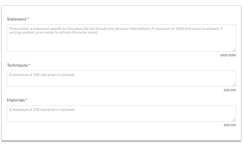Click the resize grip on Techniques textarea

pyautogui.click(x=234, y=85)
